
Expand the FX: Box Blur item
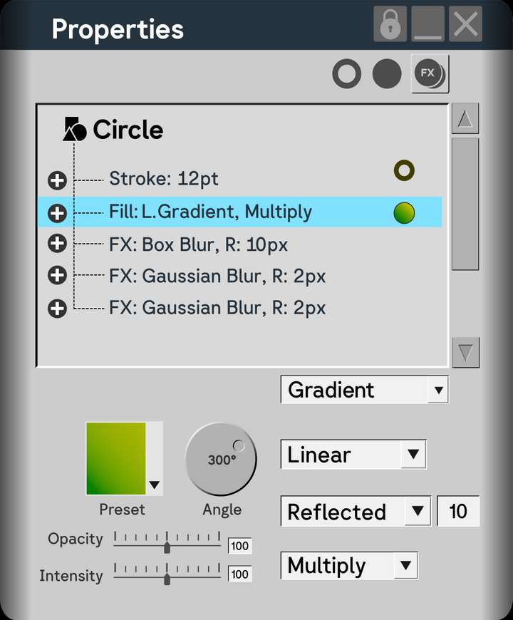pos(57,244)
